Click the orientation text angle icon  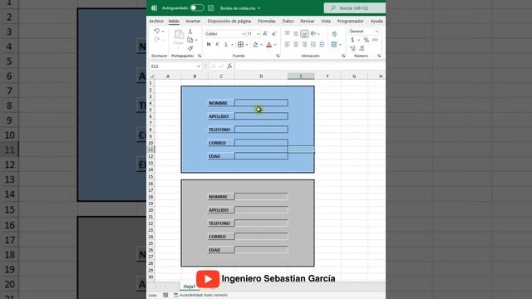pos(313,33)
